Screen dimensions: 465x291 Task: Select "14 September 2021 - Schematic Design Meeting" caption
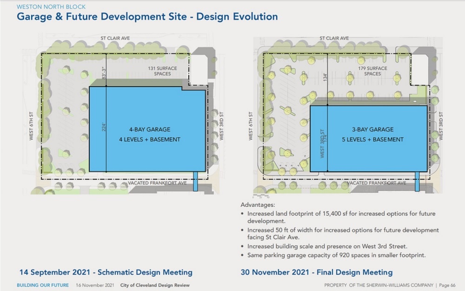[106, 272]
